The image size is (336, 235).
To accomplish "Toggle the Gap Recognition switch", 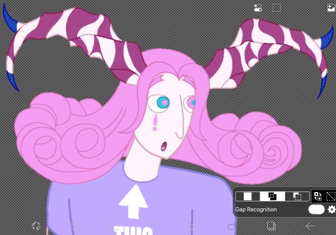I will (317, 210).
